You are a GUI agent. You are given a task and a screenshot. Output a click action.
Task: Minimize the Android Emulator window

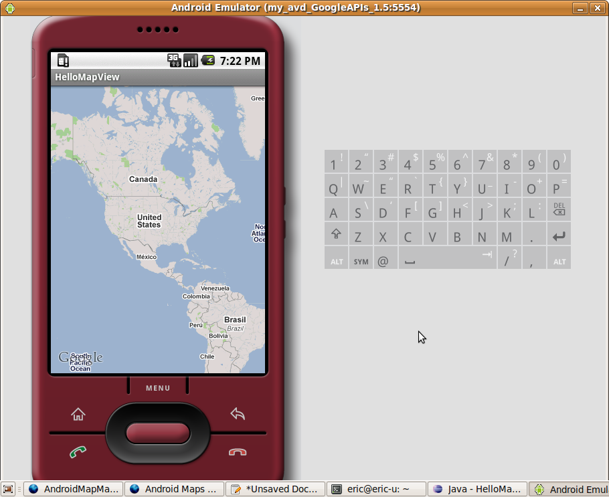pos(580,8)
